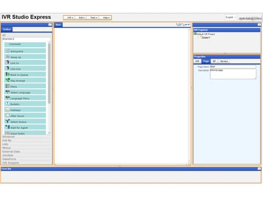Open the Edit menu
Viewport: 263px width, 197px height.
tap(82, 18)
